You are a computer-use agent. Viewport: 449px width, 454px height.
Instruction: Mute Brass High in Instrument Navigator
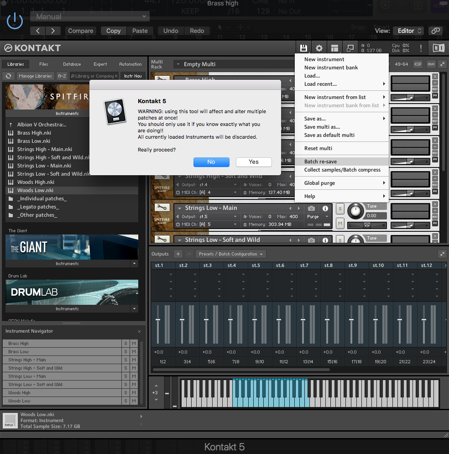[x=134, y=344]
